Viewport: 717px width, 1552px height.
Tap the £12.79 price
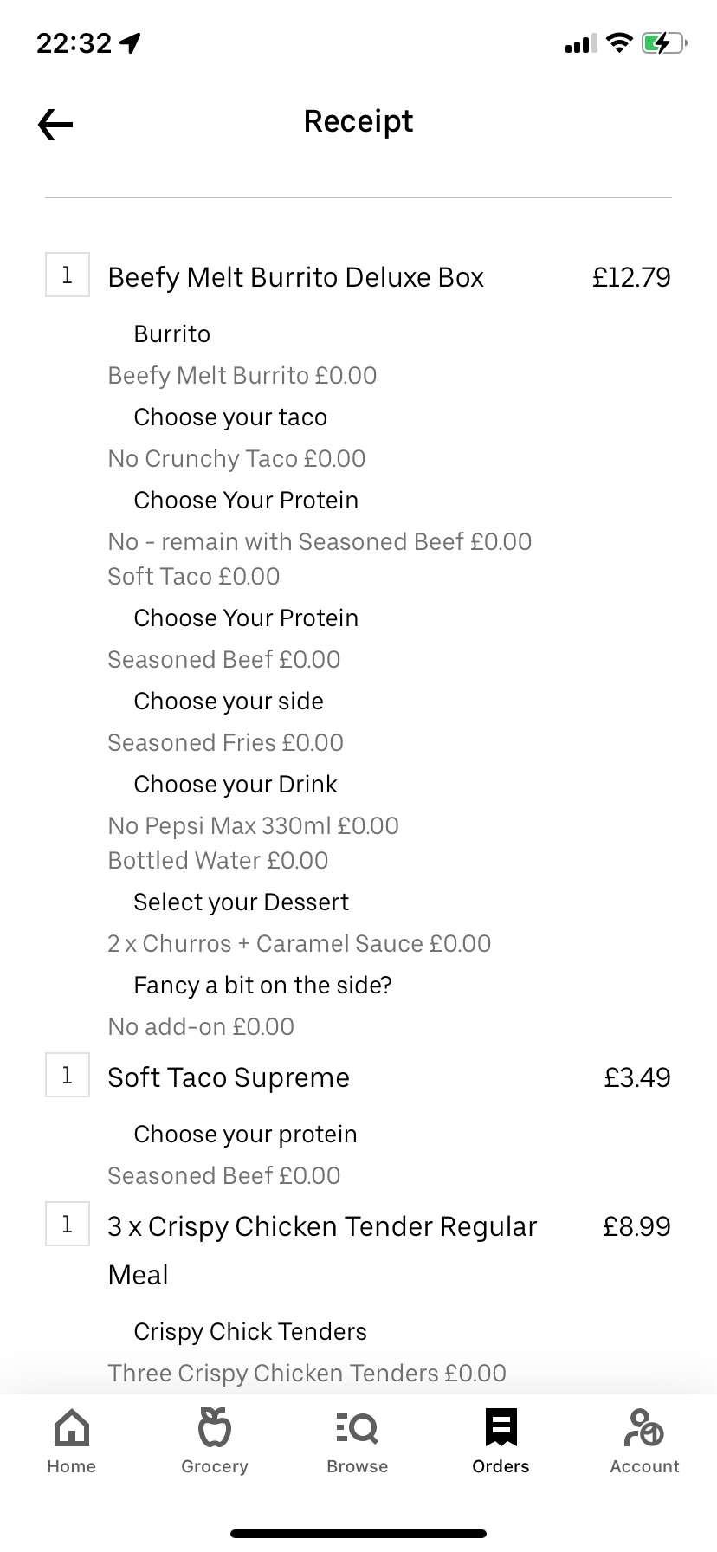(x=631, y=277)
